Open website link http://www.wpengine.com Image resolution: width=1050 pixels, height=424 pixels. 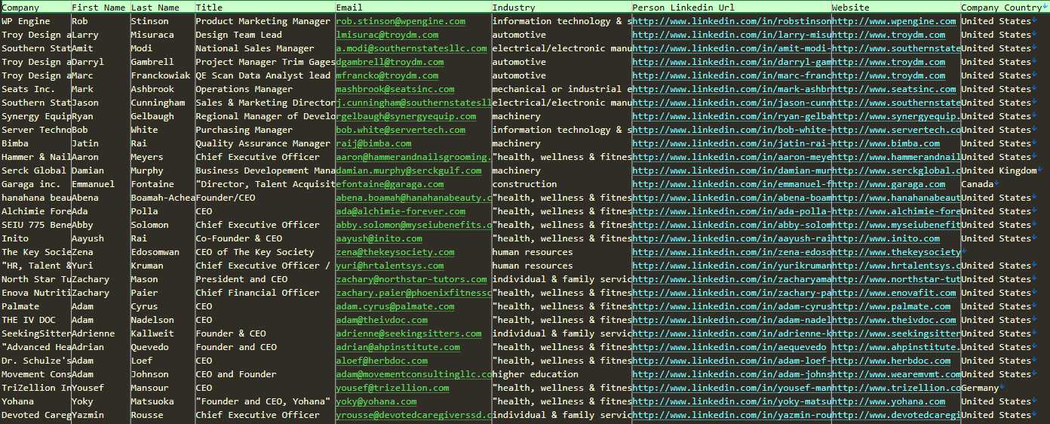pos(894,21)
